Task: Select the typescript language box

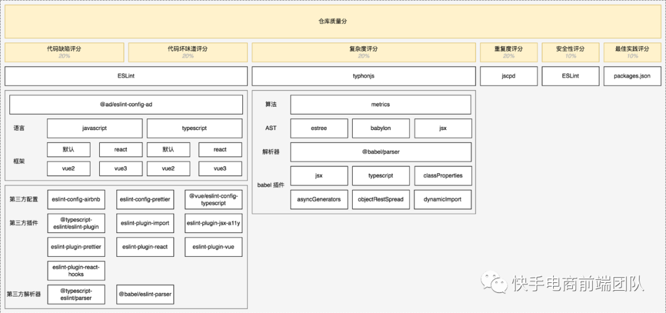Action: click(x=194, y=128)
